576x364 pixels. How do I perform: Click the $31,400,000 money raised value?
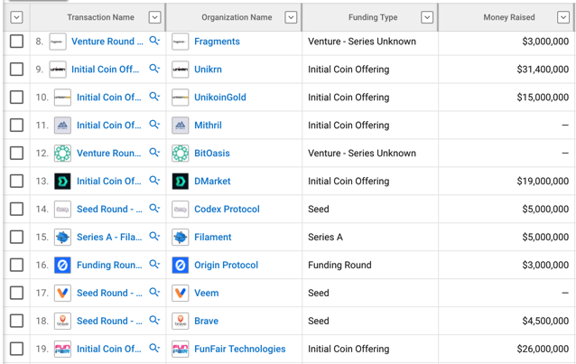[543, 70]
